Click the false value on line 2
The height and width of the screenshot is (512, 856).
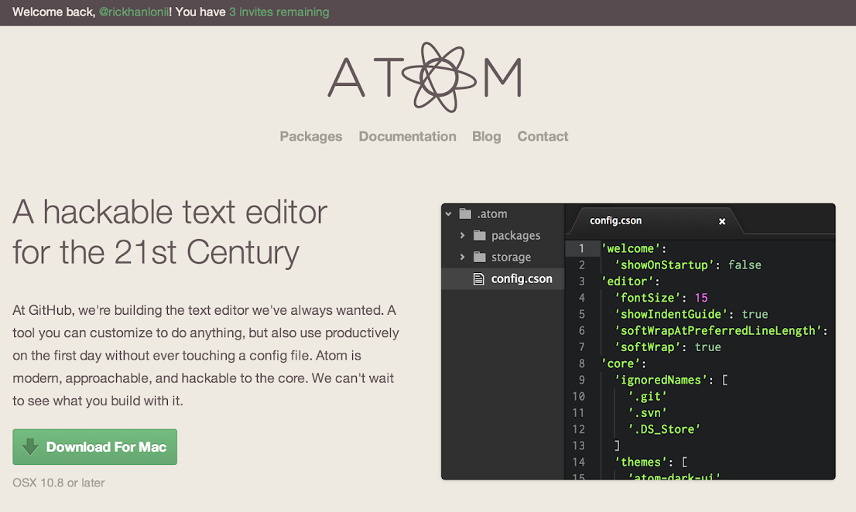745,265
